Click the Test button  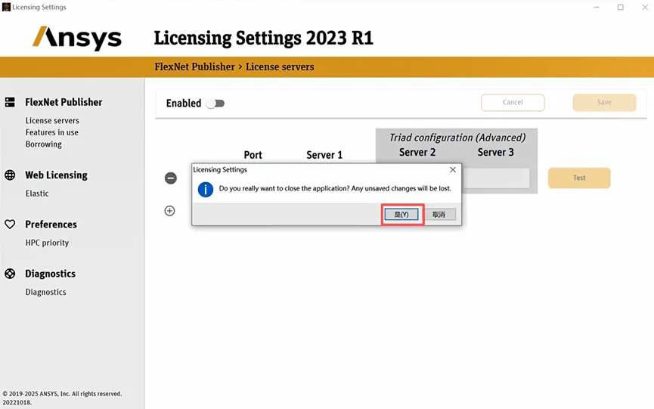click(x=579, y=178)
